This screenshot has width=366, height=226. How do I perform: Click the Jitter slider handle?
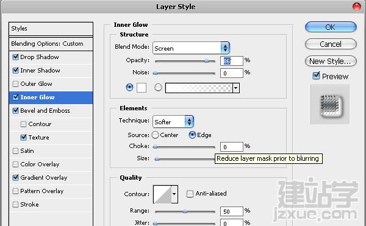click(x=156, y=224)
